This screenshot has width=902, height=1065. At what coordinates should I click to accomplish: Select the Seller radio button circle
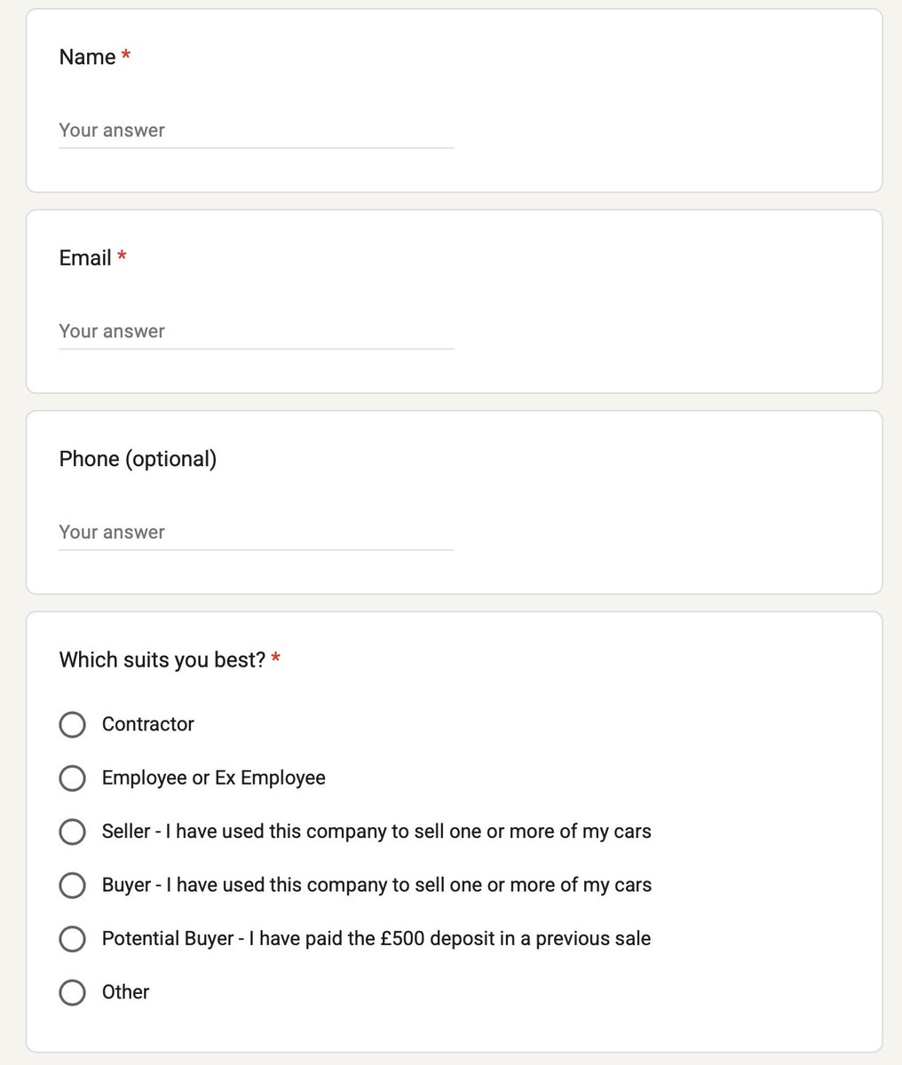pos(72,832)
